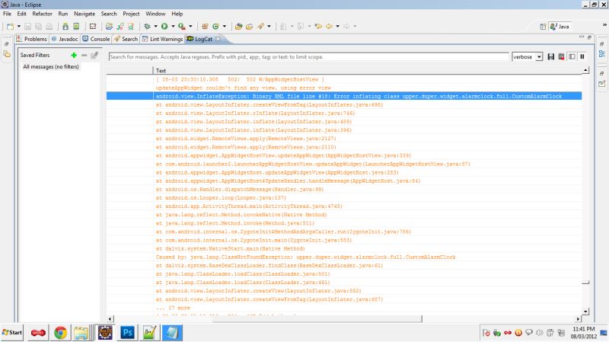Add a new saved LogCat filter
The height and width of the screenshot is (342, 609).
point(74,55)
